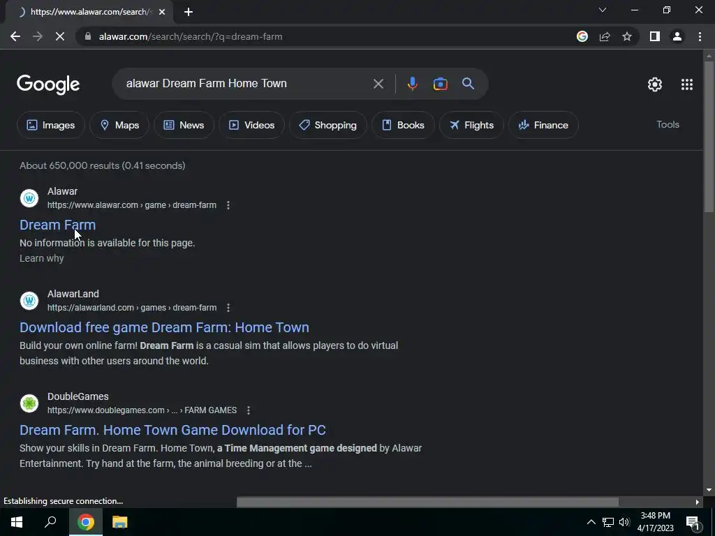Click the horizontal scrollbar right arrow

(698, 502)
